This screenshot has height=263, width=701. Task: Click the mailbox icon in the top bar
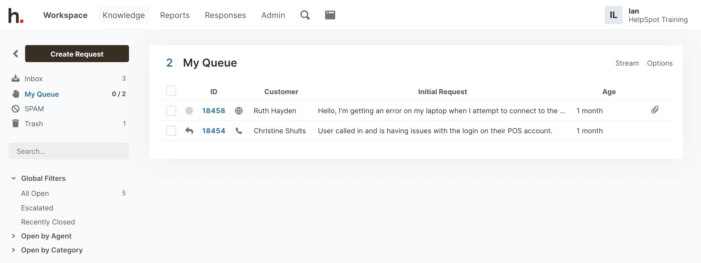point(330,15)
